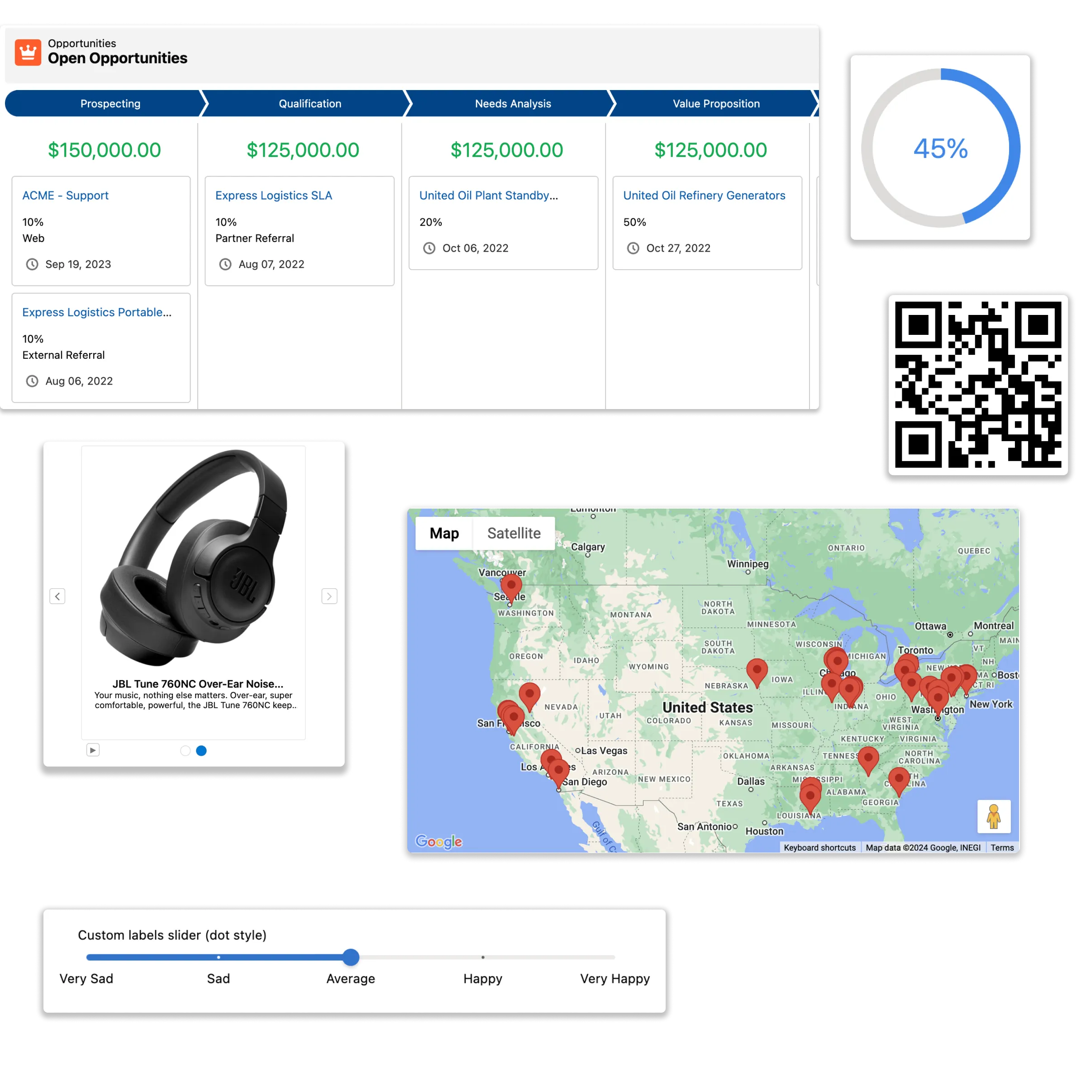Select the first carousel indicator dot
Screen dimensions: 1086x1086
[185, 750]
